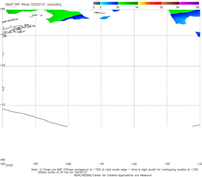This screenshot has height=177, width=202.
Task: Click the brown 50-64 segment of the color bar
Action: pos(170,3)
